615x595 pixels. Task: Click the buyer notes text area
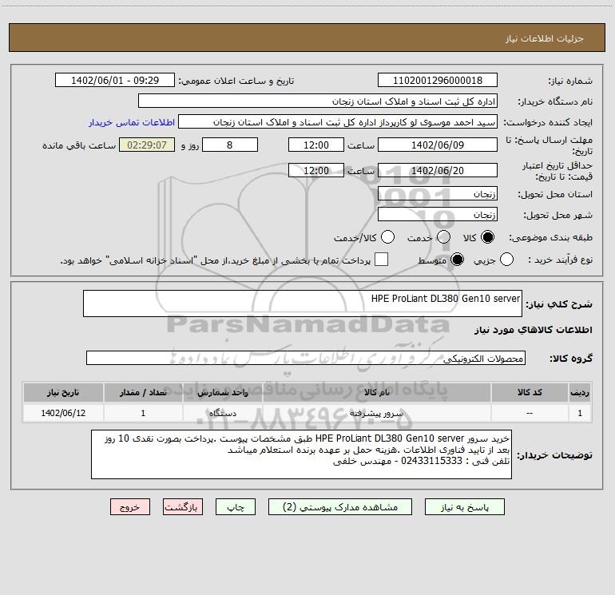301,454
